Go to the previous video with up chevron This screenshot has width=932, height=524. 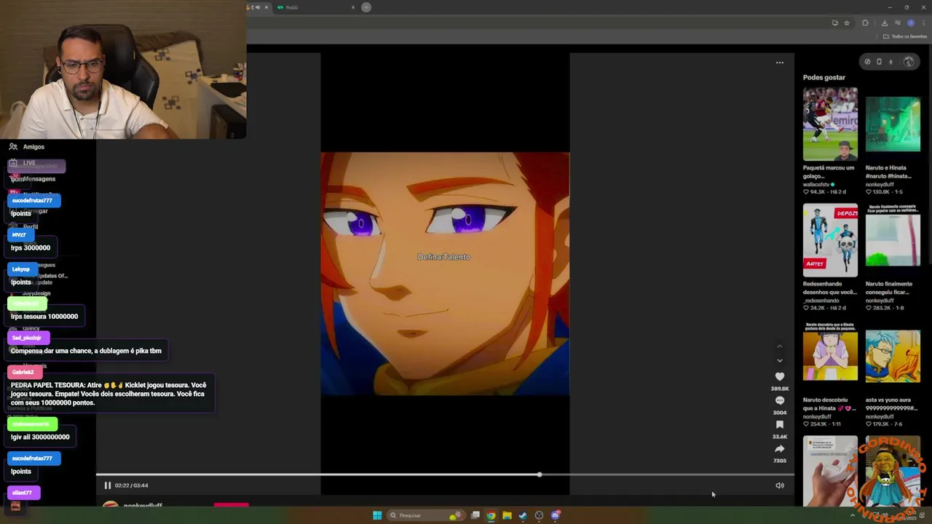[780, 346]
